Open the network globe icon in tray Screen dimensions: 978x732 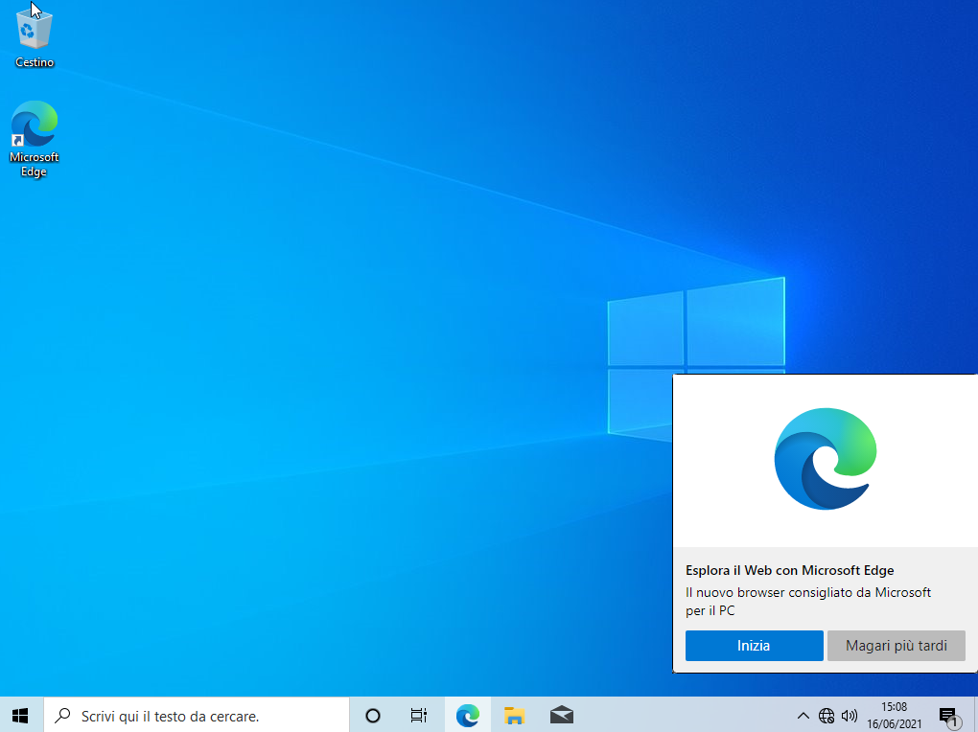(827, 716)
